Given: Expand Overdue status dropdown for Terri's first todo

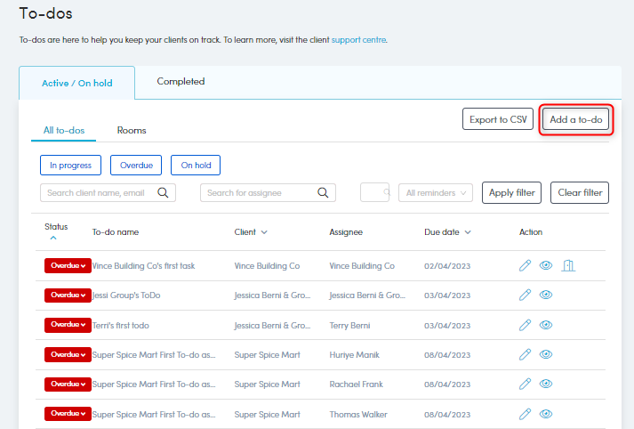Looking at the screenshot, I should click(x=68, y=325).
